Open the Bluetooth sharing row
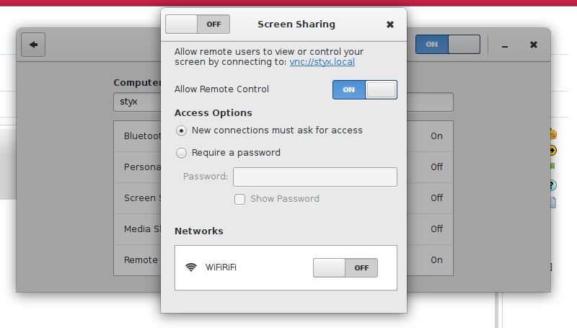 [x=138, y=136]
